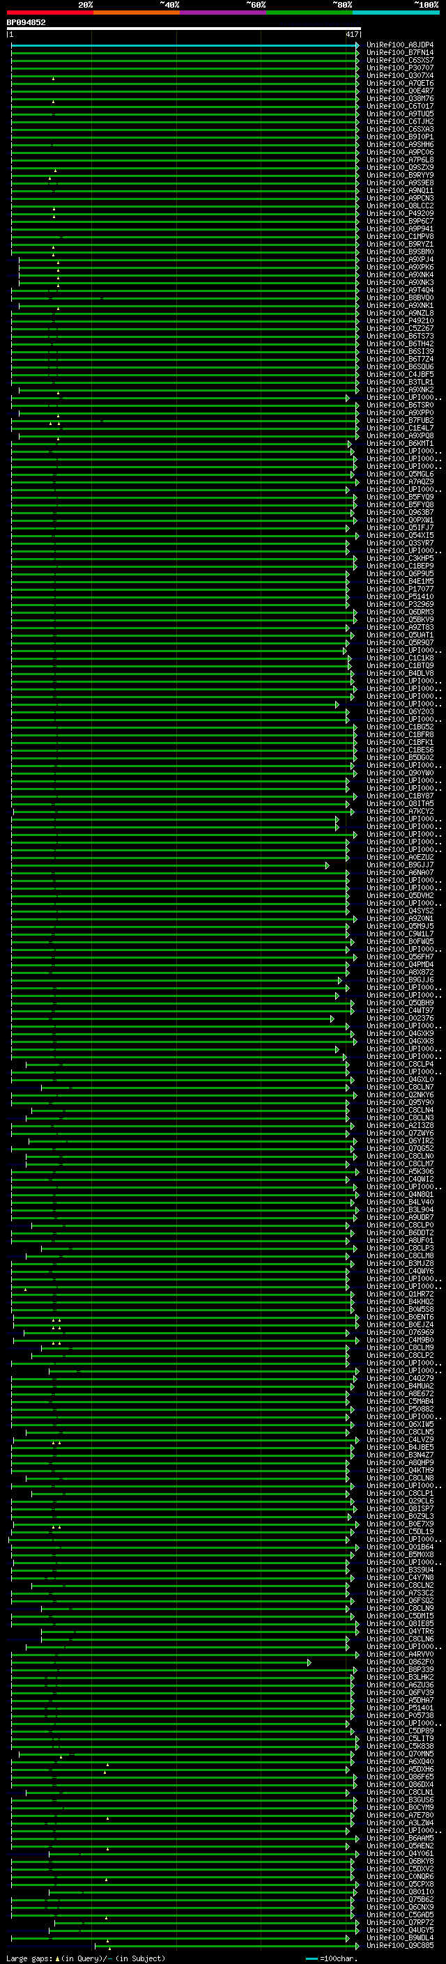Click the UniRef100_A7P6L8 entry
The image size is (446, 1964).
(399, 160)
